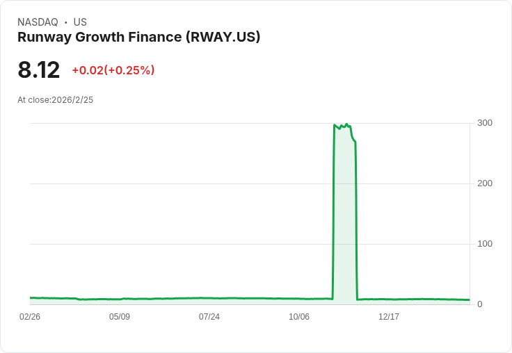This screenshot has height=353, width=512.
Task: Select the current price 8.12
Action: [x=39, y=69]
